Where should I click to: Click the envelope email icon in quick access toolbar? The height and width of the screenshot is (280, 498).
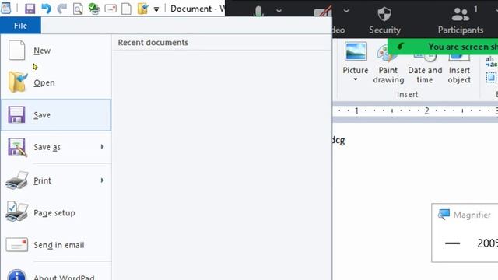coord(110,9)
